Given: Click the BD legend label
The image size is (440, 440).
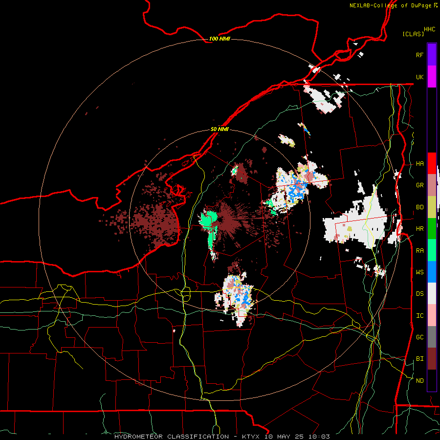Looking at the screenshot, I should [419, 207].
